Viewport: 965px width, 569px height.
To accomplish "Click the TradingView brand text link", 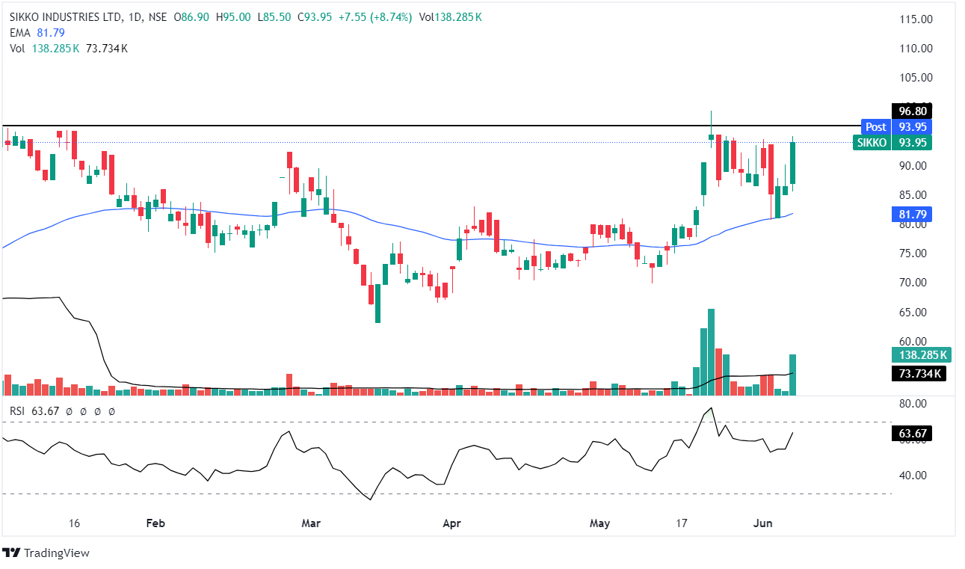I will tap(57, 553).
